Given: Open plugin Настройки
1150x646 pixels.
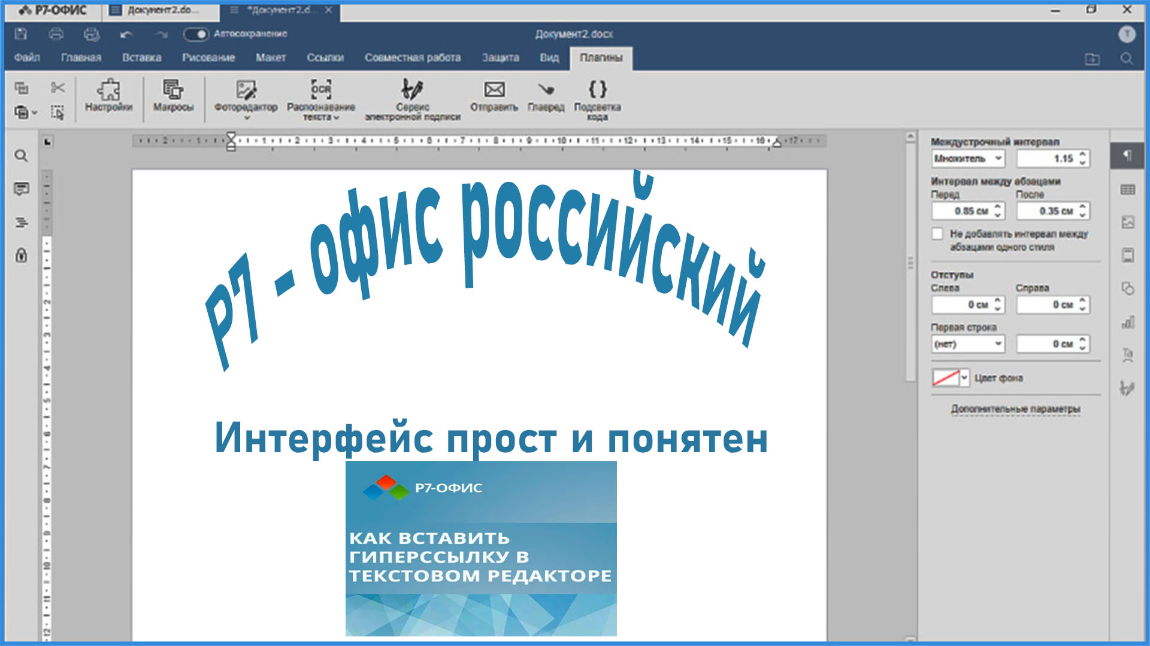Looking at the screenshot, I should 108,96.
